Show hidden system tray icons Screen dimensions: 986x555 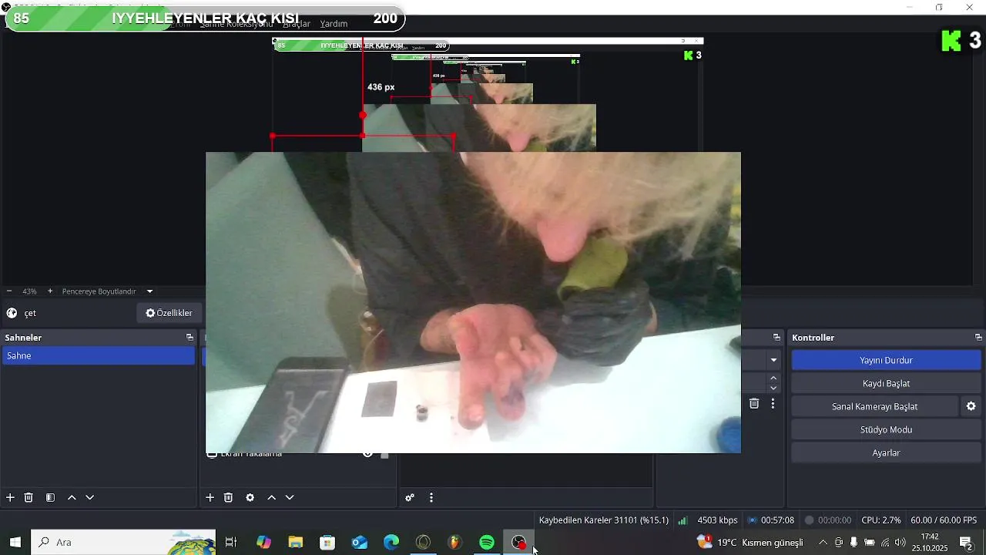(823, 543)
